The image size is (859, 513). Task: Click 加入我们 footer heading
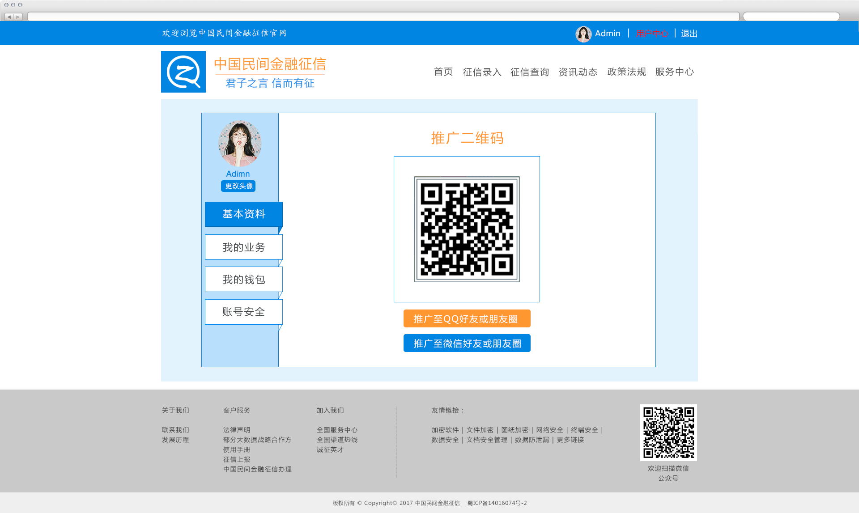coord(330,410)
